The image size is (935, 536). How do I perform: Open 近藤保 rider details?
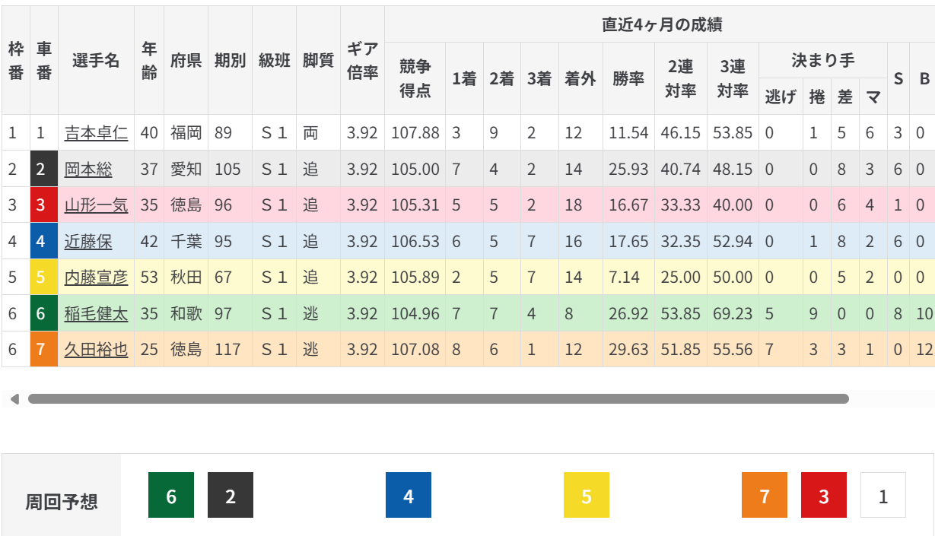(x=88, y=242)
